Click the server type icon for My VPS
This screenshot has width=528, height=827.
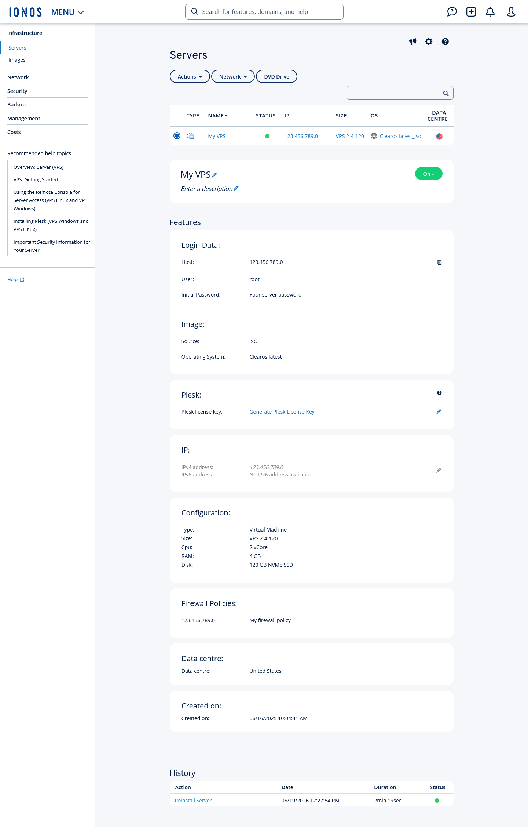tap(190, 136)
